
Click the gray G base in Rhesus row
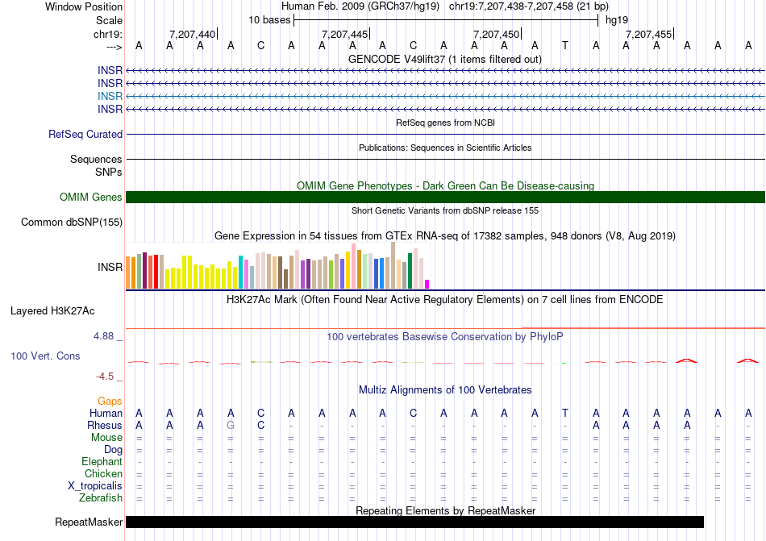(231, 426)
